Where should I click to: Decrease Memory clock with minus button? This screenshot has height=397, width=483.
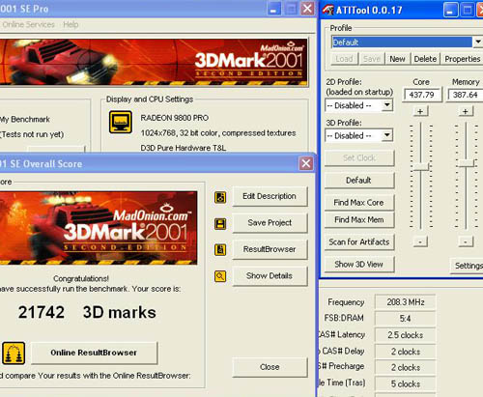pos(466,241)
